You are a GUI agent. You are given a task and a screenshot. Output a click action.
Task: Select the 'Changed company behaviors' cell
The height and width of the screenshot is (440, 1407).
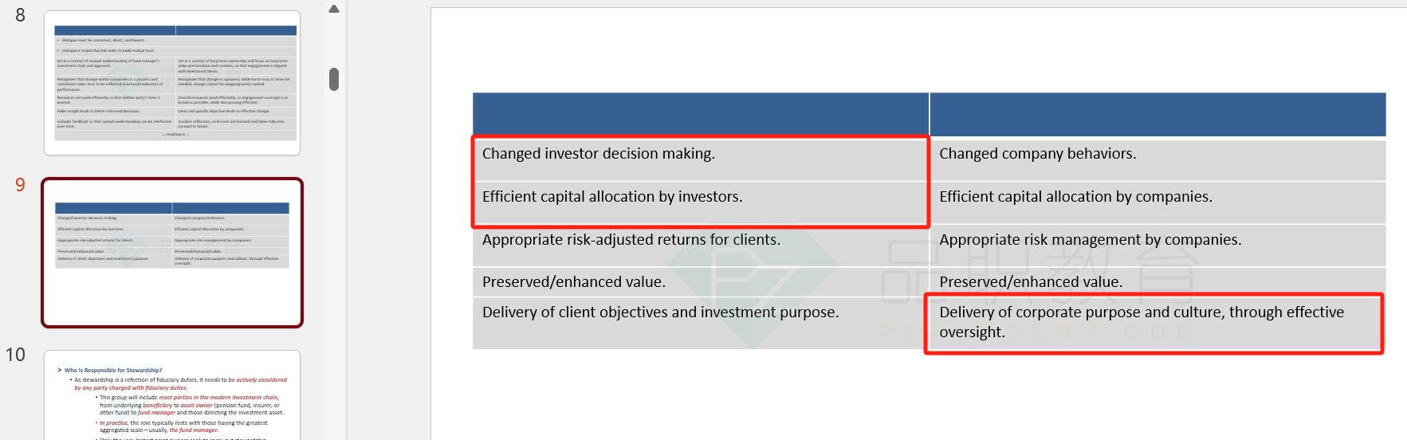click(1157, 159)
